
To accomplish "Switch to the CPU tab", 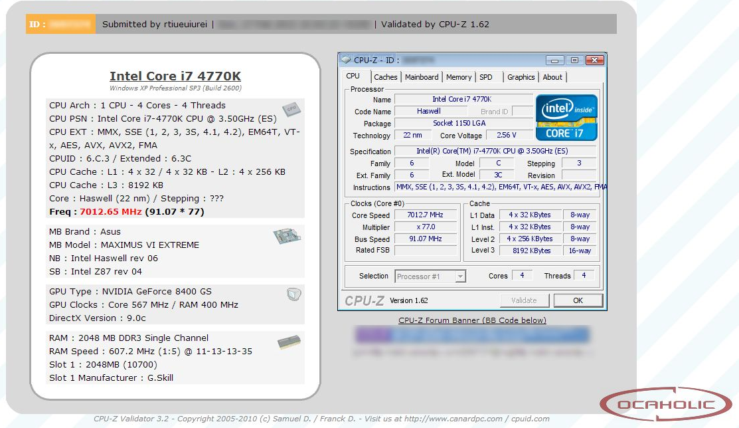I will (353, 76).
